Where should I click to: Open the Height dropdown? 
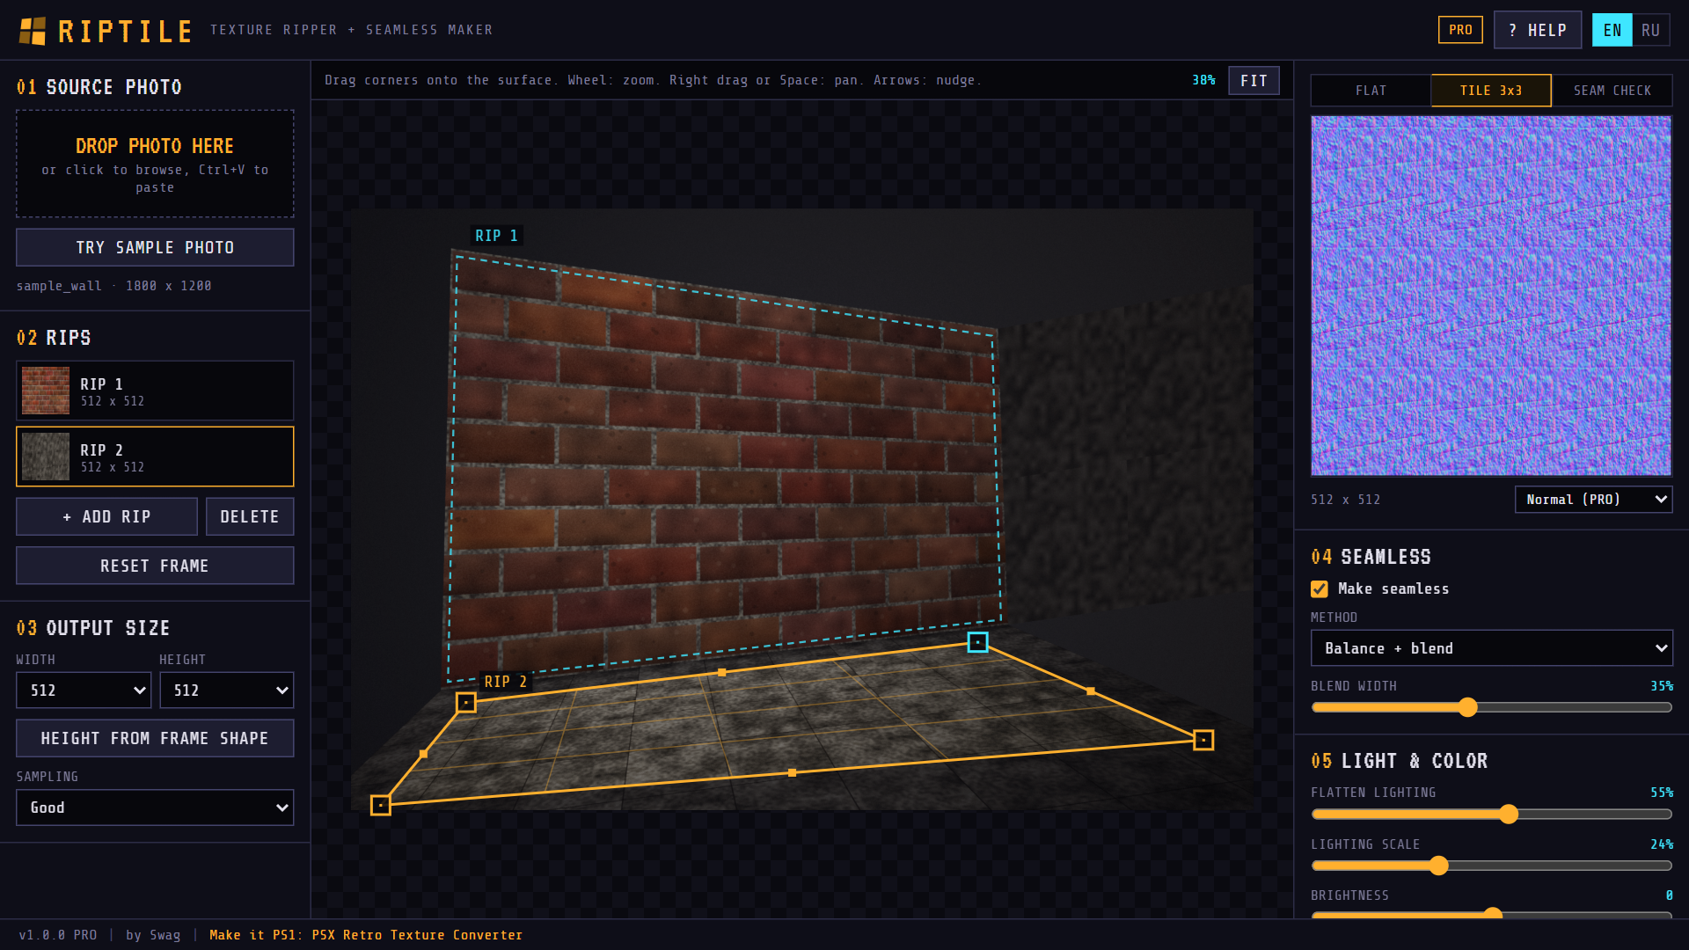(x=227, y=691)
